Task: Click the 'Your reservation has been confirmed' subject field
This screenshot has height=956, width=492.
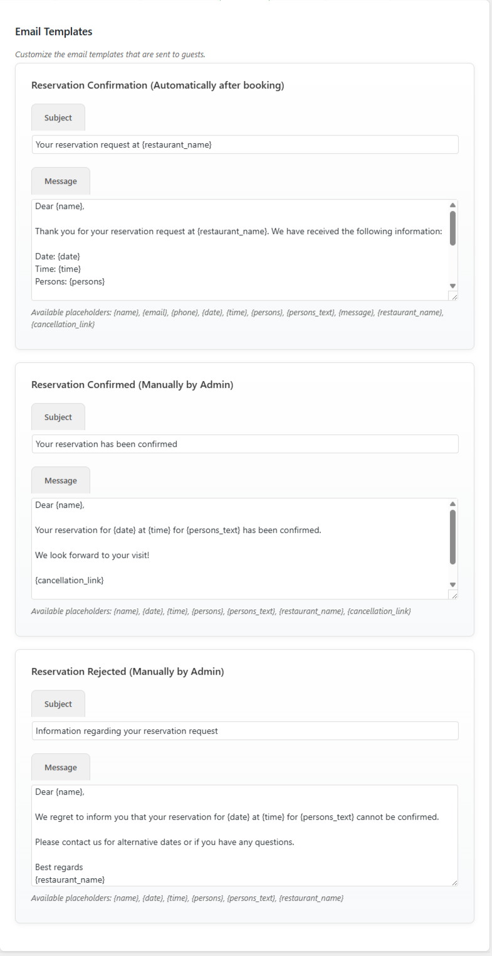Action: [244, 444]
